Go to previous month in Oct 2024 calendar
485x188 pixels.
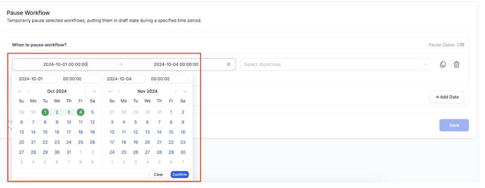(29, 91)
